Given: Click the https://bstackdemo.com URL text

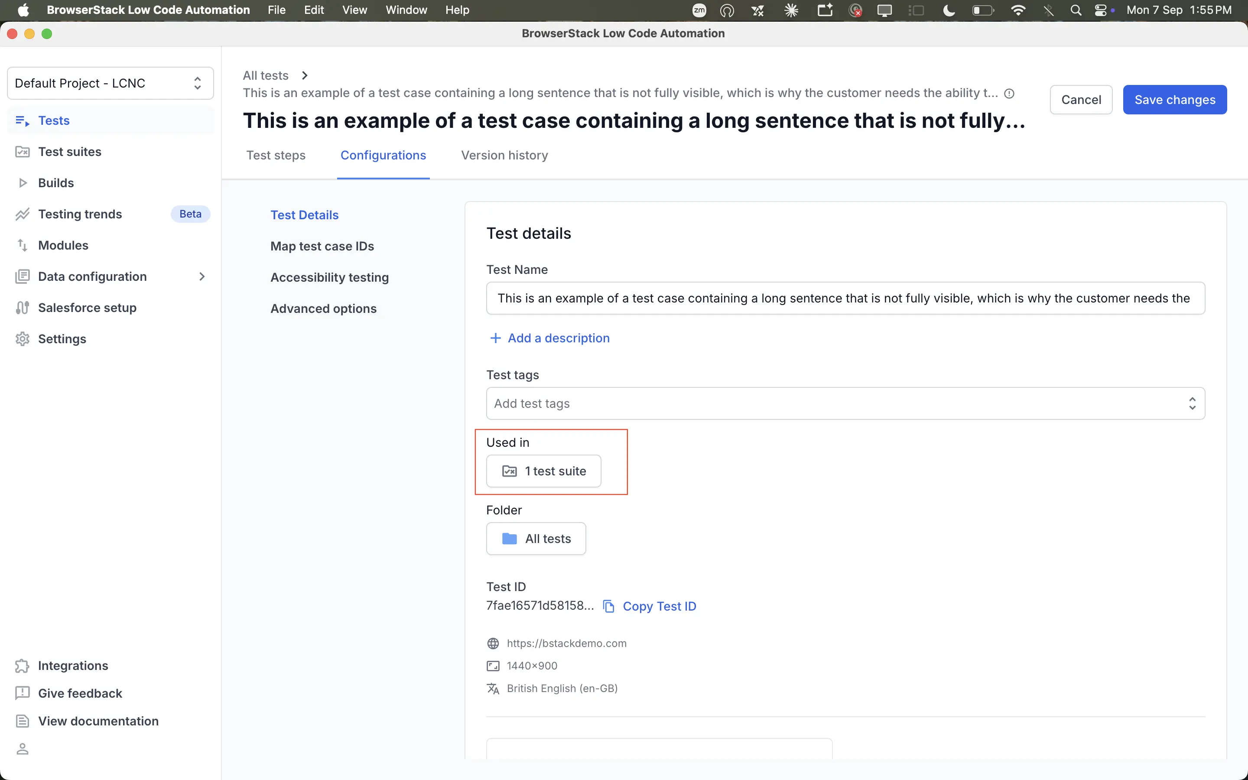Looking at the screenshot, I should tap(566, 643).
